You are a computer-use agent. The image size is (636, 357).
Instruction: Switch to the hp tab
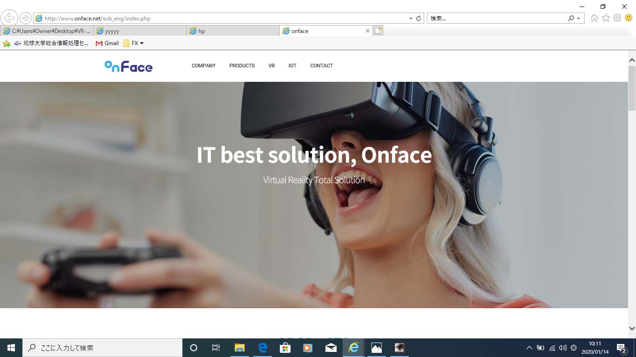(233, 31)
